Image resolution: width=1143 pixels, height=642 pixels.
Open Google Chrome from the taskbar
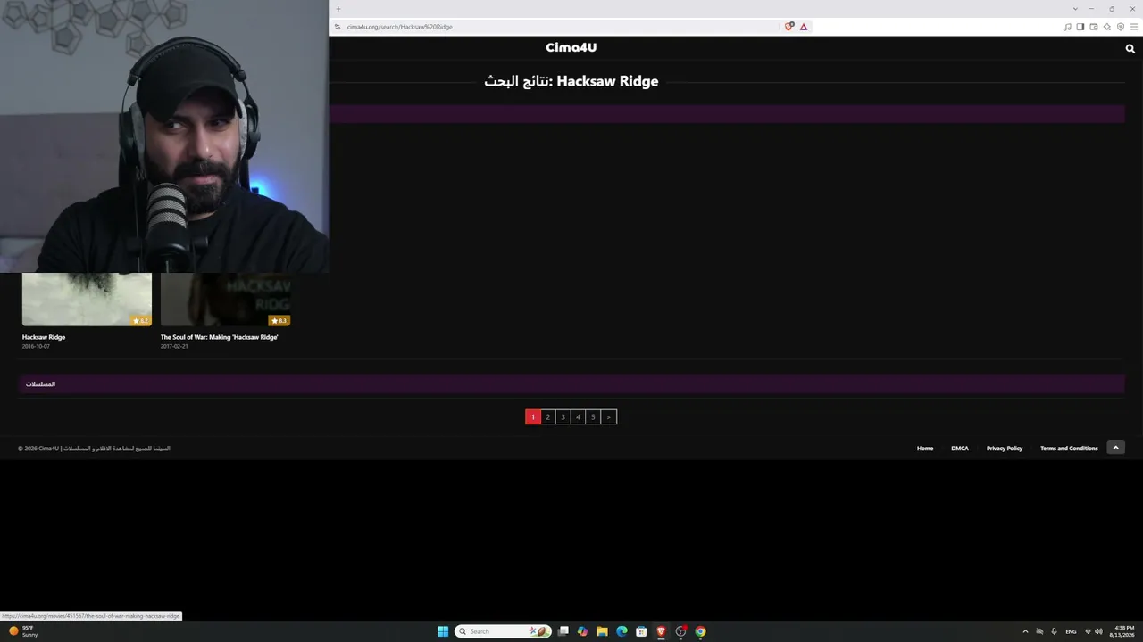(x=700, y=631)
